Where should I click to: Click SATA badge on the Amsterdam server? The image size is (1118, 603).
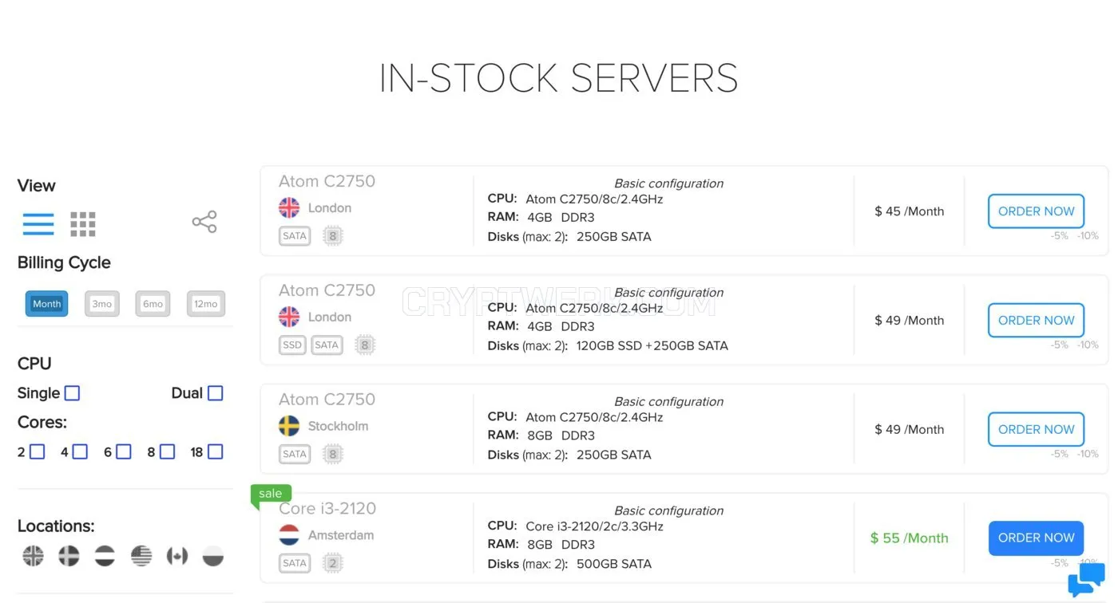click(295, 563)
